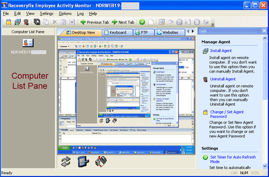
Task: Switch to the Keyboard tab
Action: (118, 33)
